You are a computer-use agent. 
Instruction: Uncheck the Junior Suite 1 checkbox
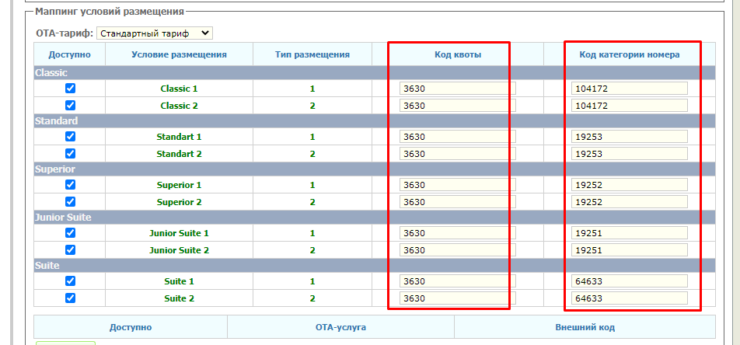tap(70, 233)
